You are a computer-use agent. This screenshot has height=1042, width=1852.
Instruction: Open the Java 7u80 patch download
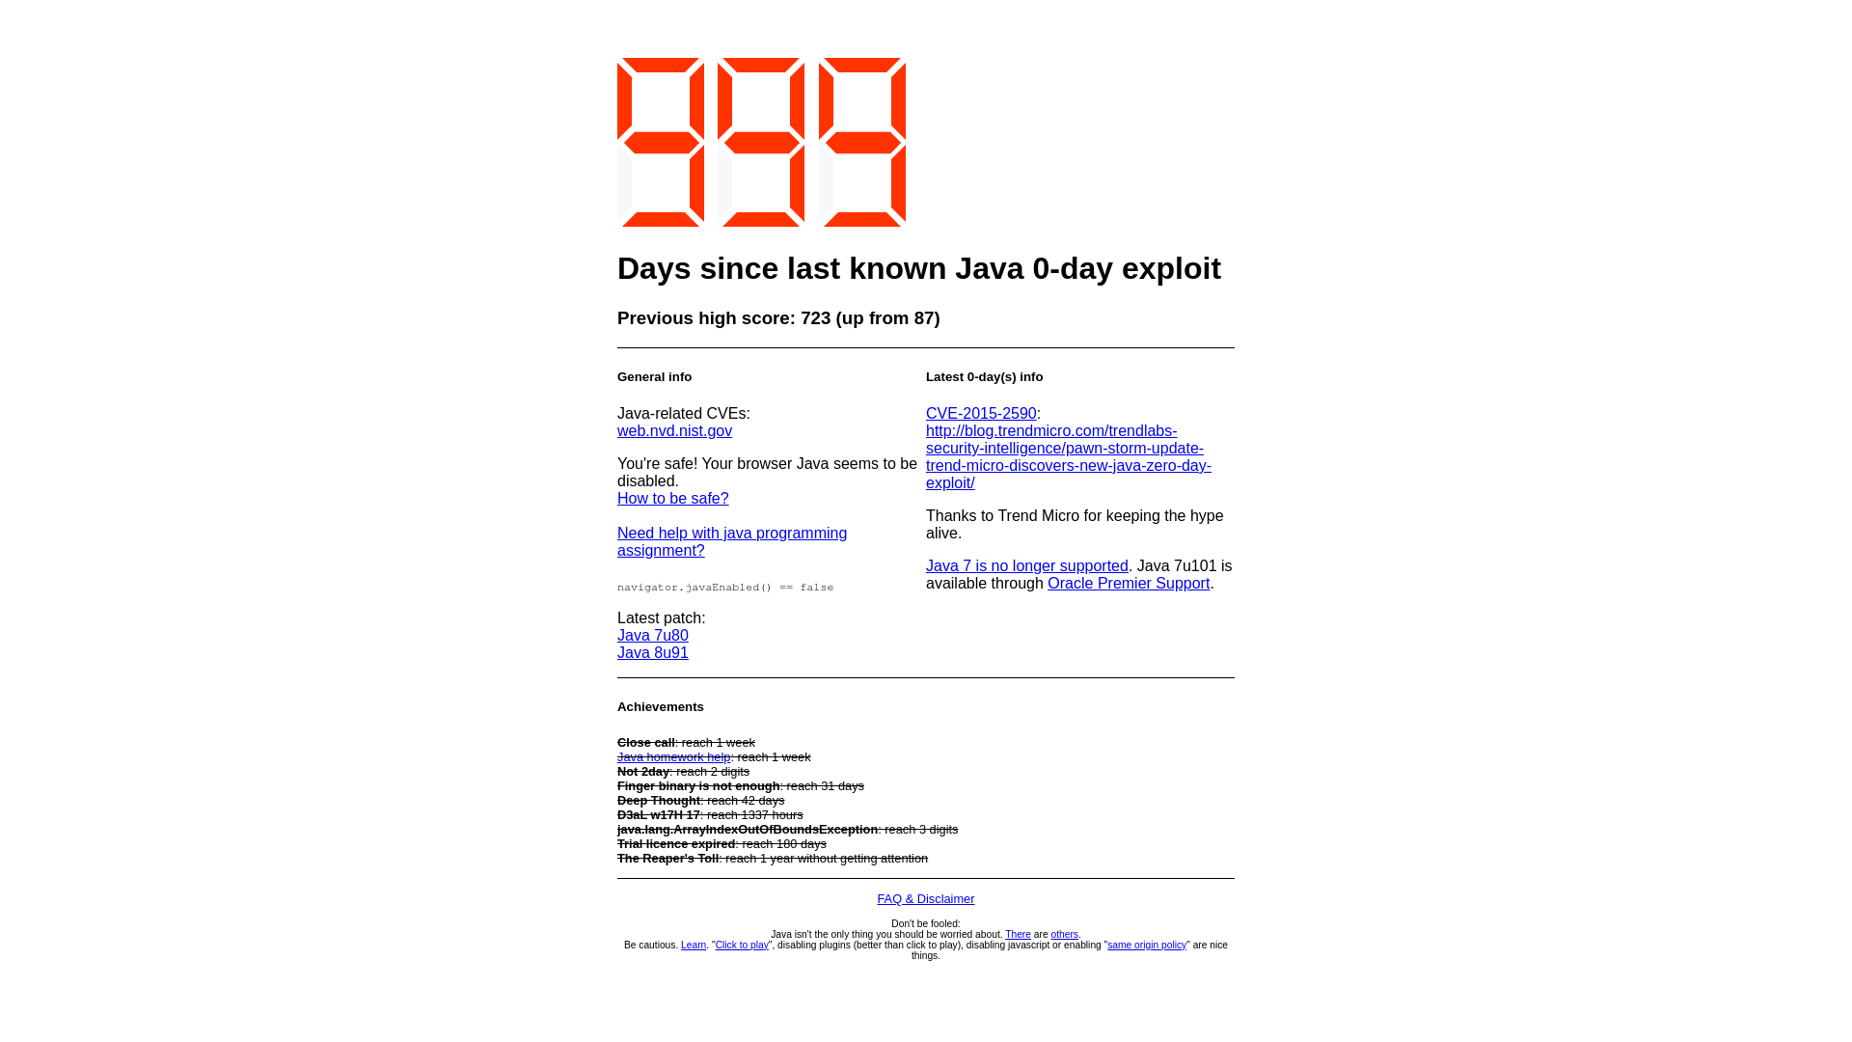tap(652, 635)
